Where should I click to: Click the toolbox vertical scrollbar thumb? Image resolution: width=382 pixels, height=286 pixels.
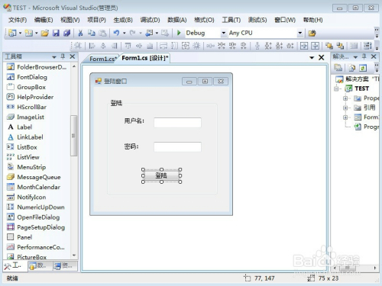point(73,136)
